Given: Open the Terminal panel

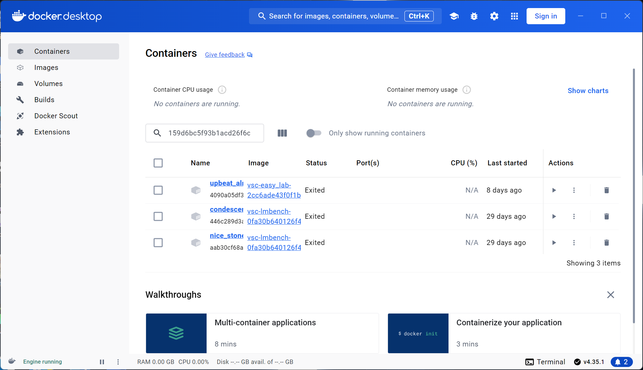Looking at the screenshot, I should 545,362.
